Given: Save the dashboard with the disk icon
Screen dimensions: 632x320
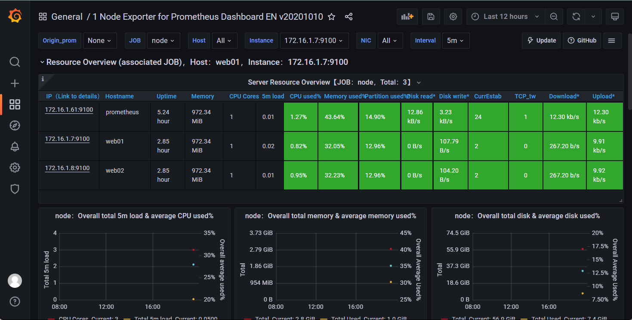Looking at the screenshot, I should tap(431, 17).
